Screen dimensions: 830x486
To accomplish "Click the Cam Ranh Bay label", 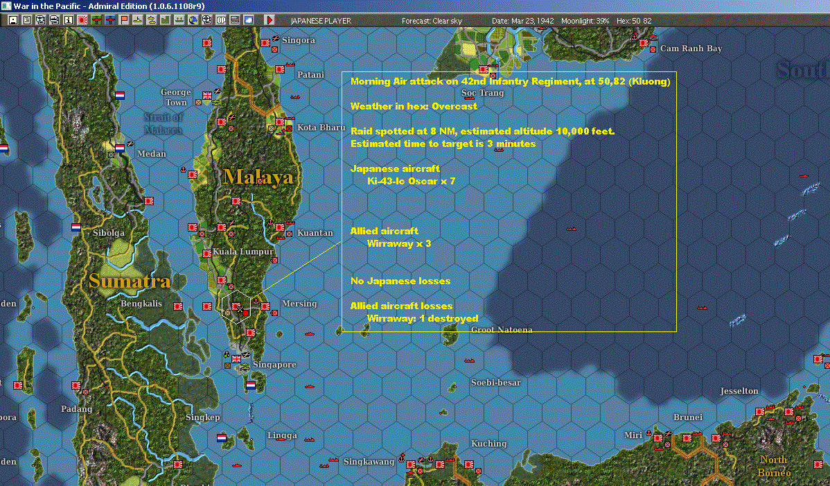I will (x=691, y=48).
